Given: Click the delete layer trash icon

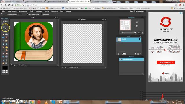Looking at the screenshot, I should [138, 54].
